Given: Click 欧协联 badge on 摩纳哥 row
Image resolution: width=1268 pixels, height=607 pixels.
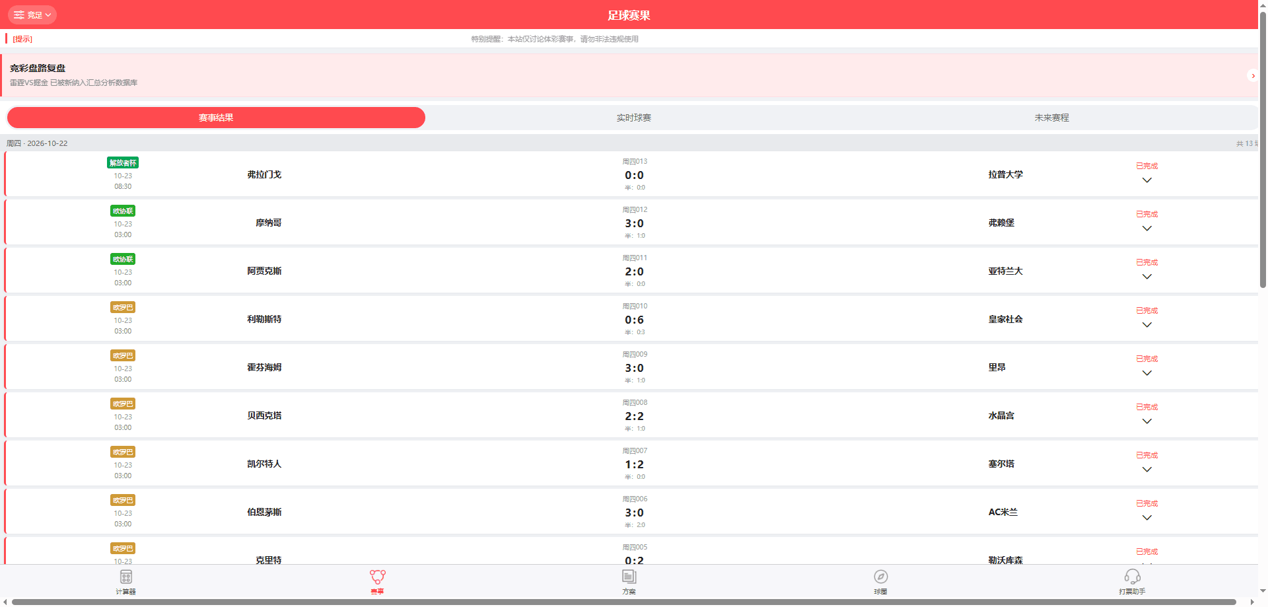Looking at the screenshot, I should [123, 211].
